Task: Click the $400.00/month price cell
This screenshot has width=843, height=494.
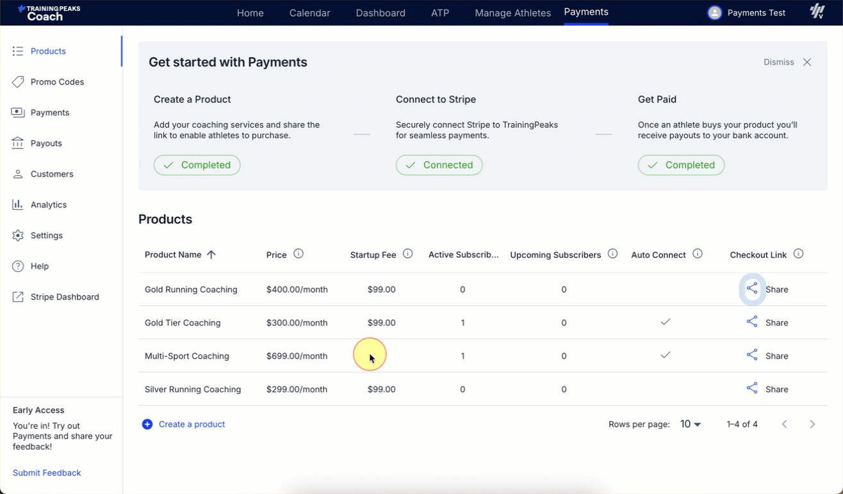Action: (x=297, y=289)
